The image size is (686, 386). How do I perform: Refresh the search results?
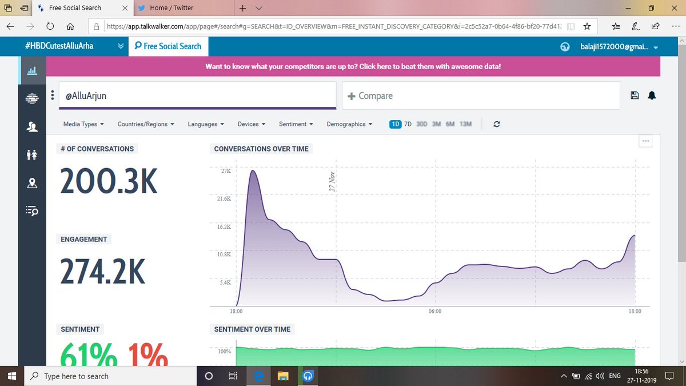pos(496,124)
